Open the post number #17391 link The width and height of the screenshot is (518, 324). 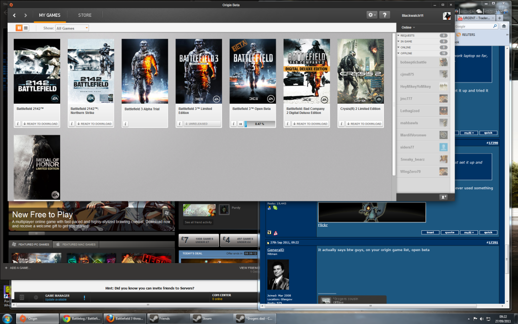point(492,242)
